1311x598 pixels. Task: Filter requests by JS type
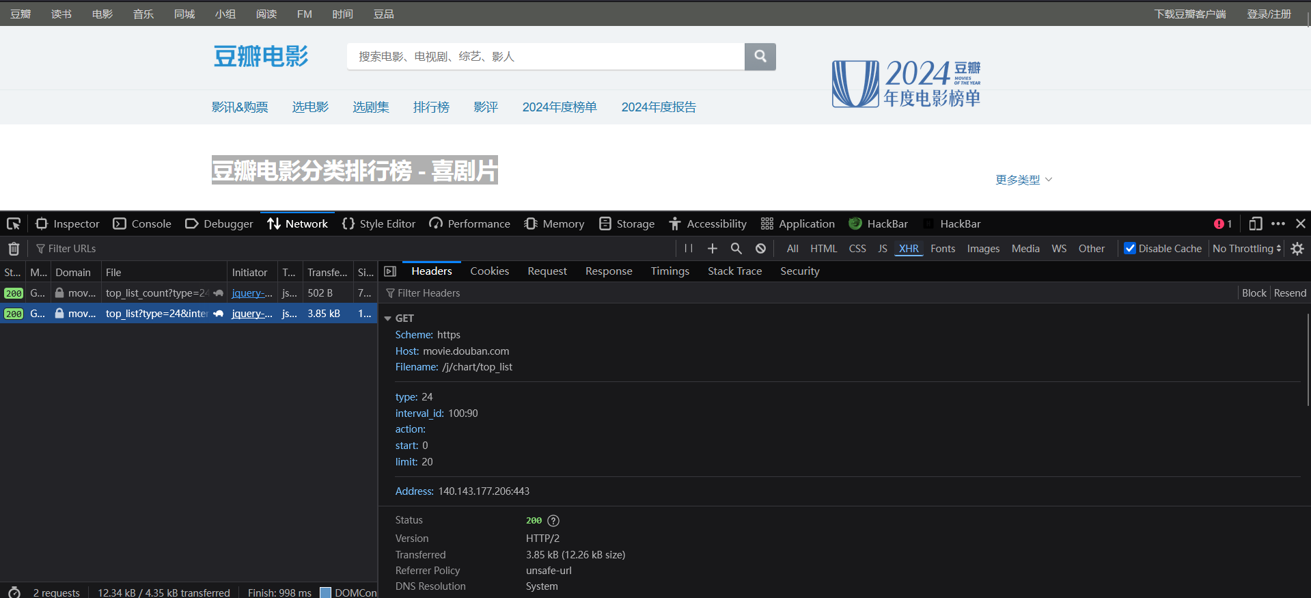(883, 249)
